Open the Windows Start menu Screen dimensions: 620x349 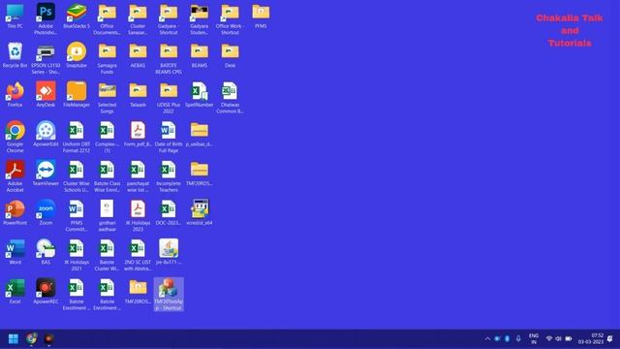point(13,338)
